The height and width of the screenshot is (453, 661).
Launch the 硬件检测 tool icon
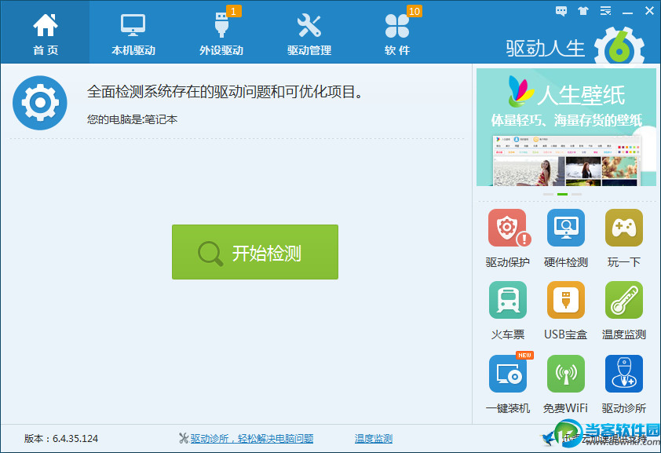pos(566,228)
